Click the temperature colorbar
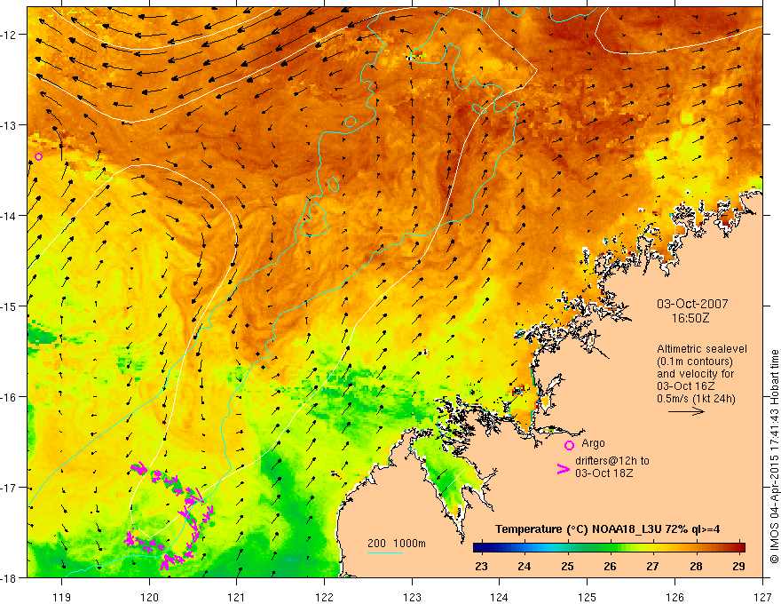The width and height of the screenshot is (781, 604). pos(609,548)
